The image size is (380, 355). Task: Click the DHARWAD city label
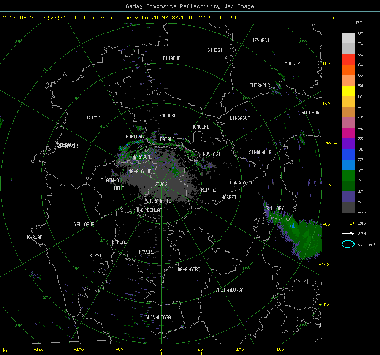pos(110,180)
